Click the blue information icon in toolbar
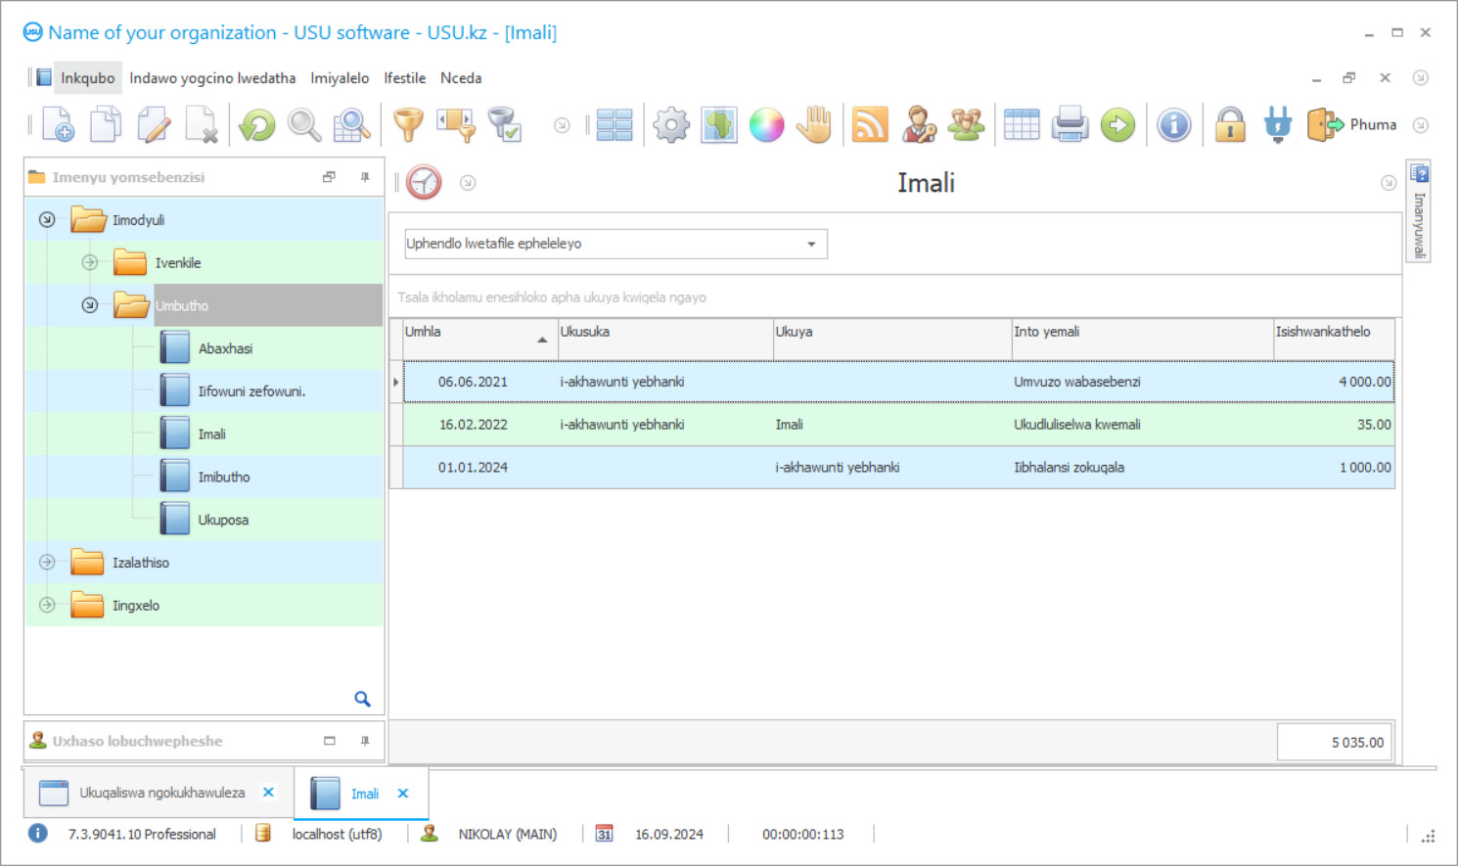This screenshot has width=1458, height=866. (1173, 125)
